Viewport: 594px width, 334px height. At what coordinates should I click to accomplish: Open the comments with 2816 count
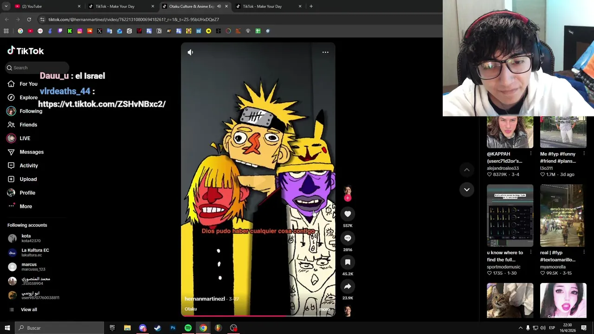pyautogui.click(x=348, y=238)
